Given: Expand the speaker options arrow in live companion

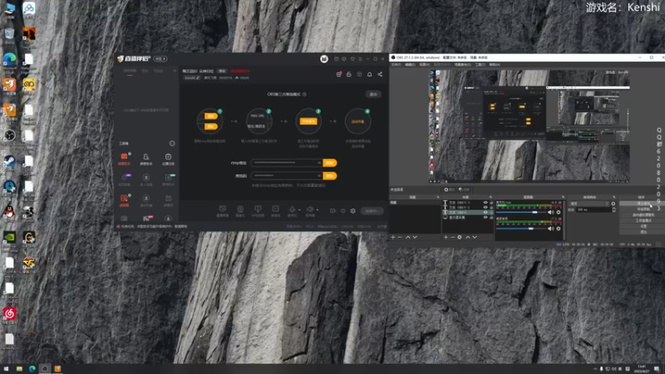Looking at the screenshot, I should (x=318, y=209).
